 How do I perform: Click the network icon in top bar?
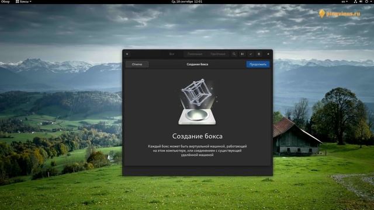pyautogui.click(x=355, y=2)
